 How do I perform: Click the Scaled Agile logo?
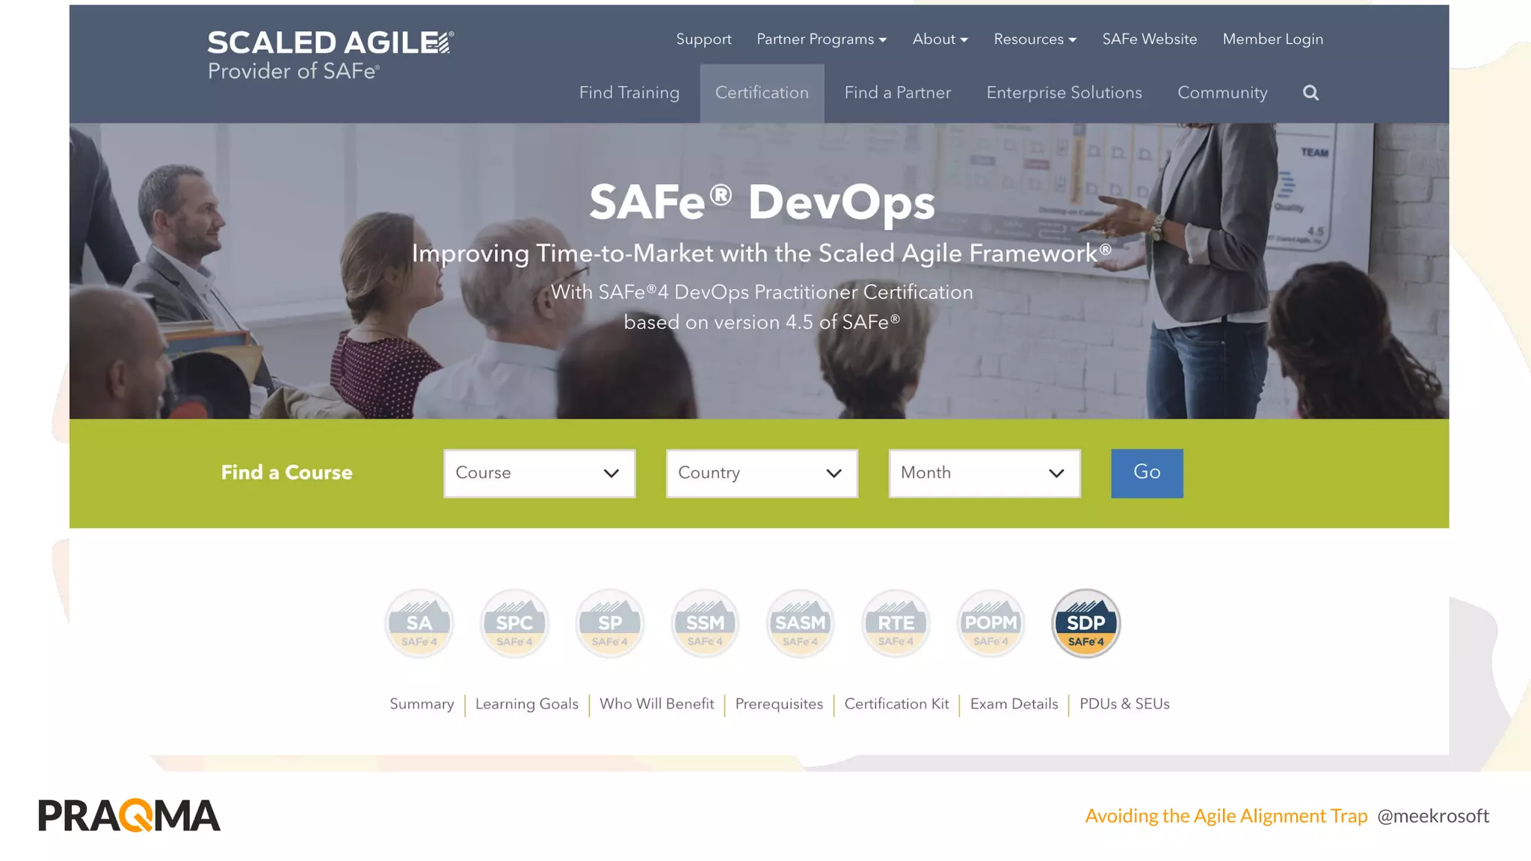[x=330, y=55]
